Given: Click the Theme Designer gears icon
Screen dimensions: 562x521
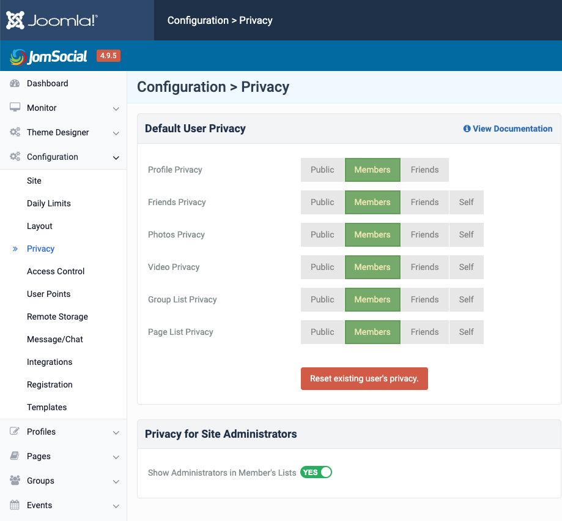Looking at the screenshot, I should click(15, 132).
